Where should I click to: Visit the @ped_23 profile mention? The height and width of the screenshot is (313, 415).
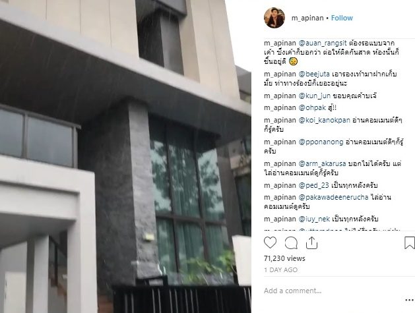pos(314,185)
